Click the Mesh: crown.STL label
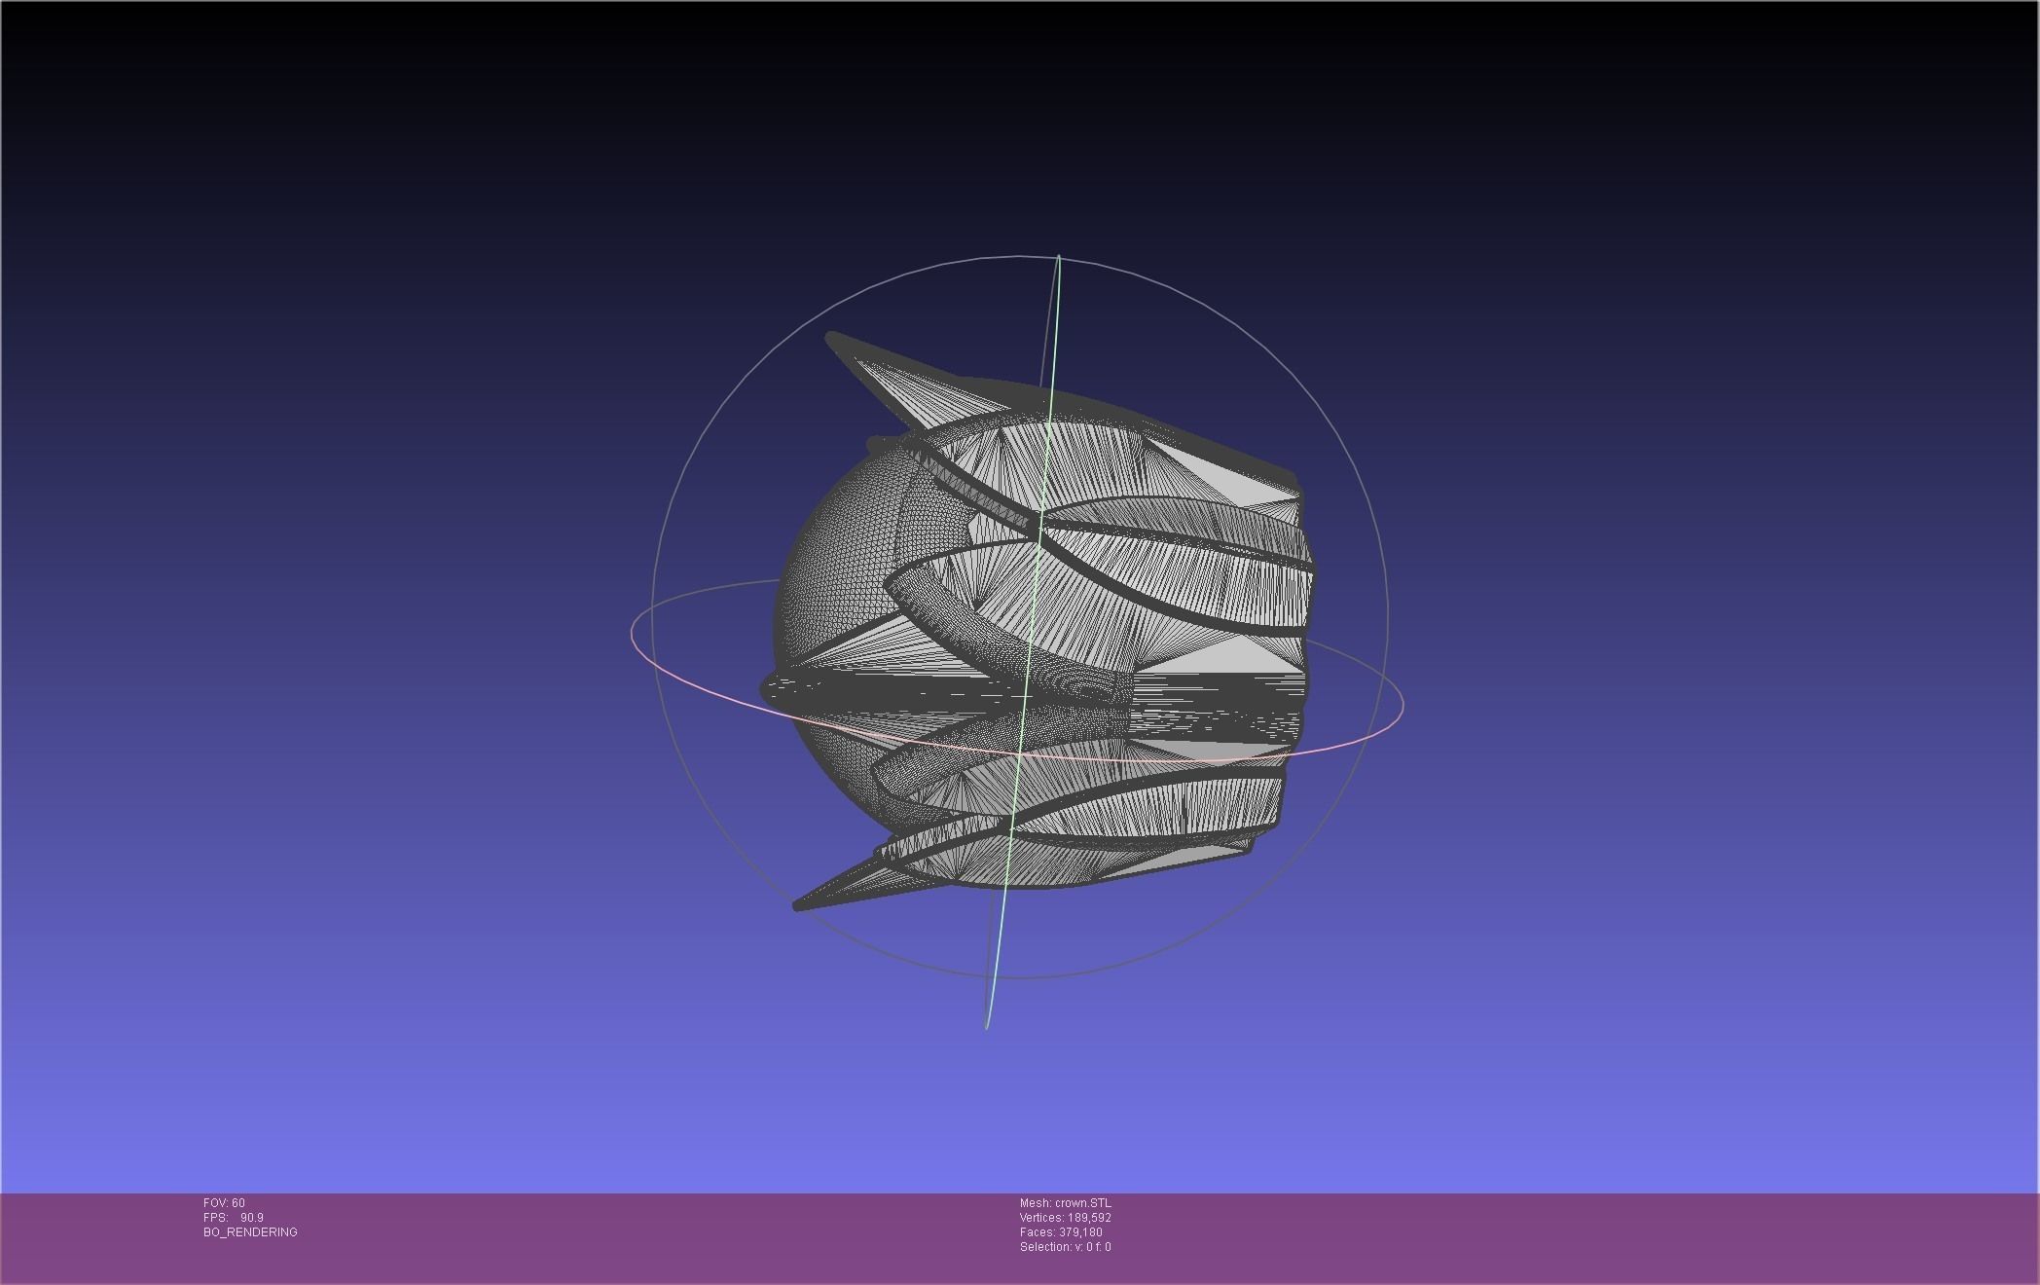Screen dimensions: 2040x1285 [x=1065, y=1203]
